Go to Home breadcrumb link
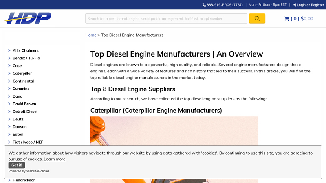 (90, 35)
